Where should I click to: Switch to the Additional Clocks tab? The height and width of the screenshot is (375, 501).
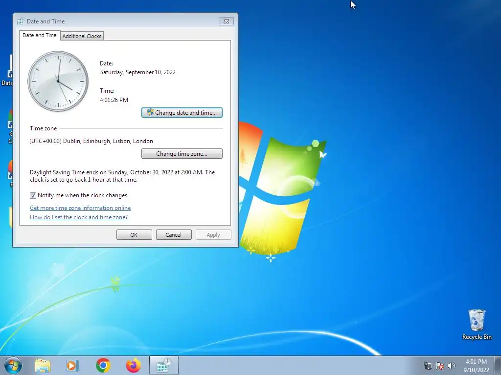(82, 36)
